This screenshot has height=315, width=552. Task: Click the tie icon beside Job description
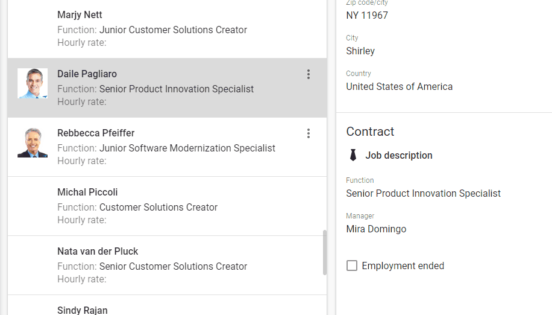pyautogui.click(x=353, y=155)
